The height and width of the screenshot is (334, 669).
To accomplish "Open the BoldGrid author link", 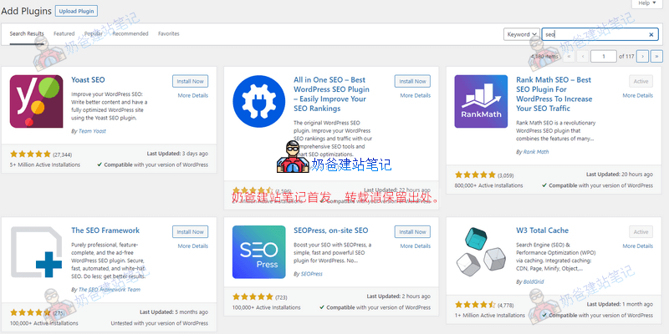I will tap(534, 281).
